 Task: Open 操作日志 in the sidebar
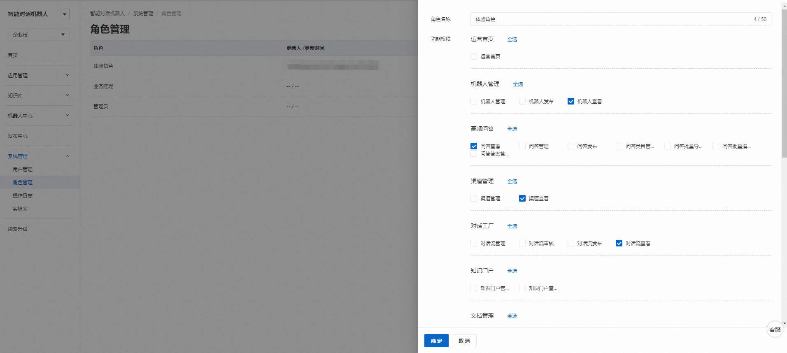(23, 195)
